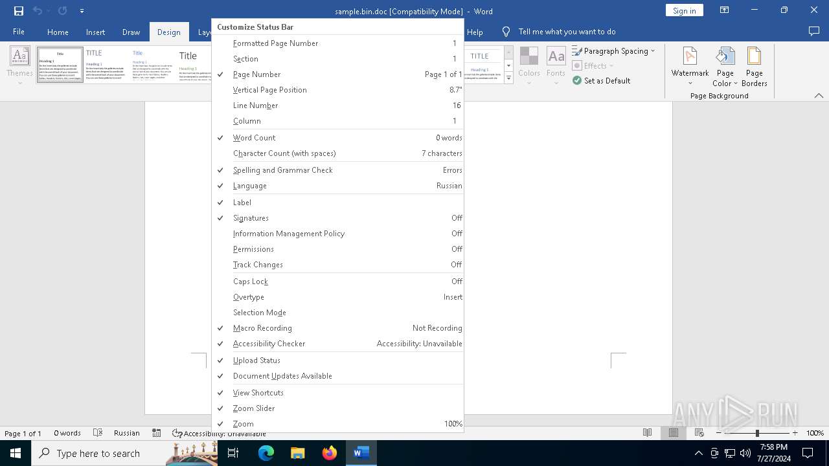Enable Vertical Page Position item
The width and height of the screenshot is (829, 466).
coord(337,90)
